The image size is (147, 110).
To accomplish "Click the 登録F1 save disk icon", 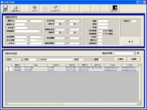I will 5,8.
